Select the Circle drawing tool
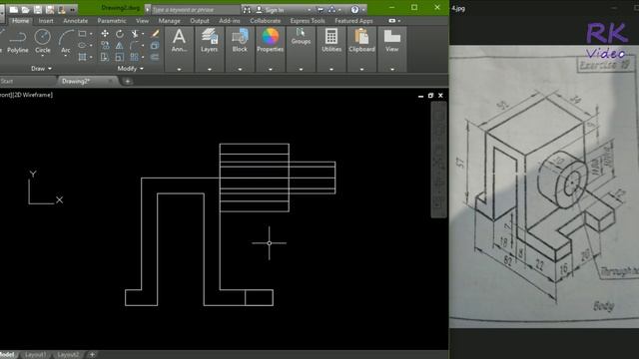This screenshot has width=639, height=359. [x=42, y=42]
